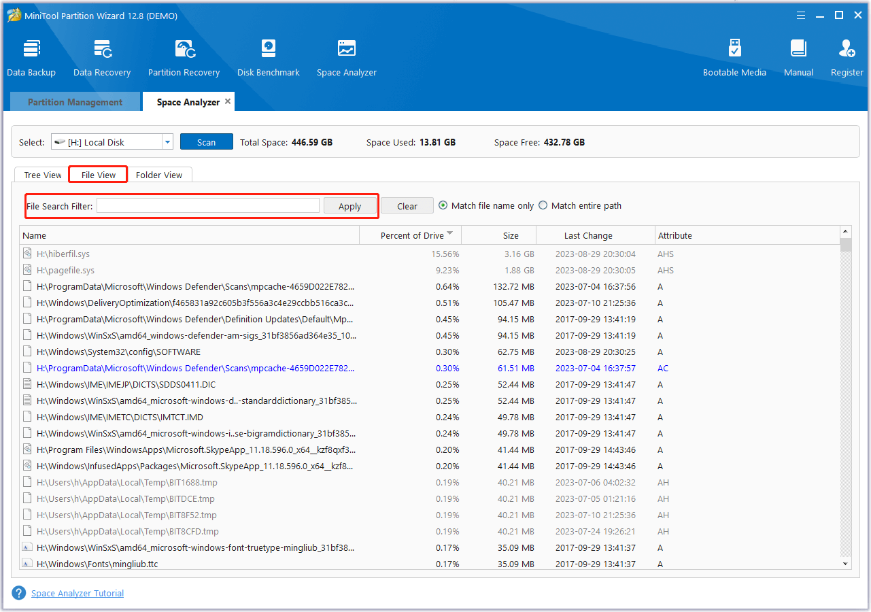Click file icon for BITDCE.tmp
Viewport: 871px width, 612px height.
27,498
